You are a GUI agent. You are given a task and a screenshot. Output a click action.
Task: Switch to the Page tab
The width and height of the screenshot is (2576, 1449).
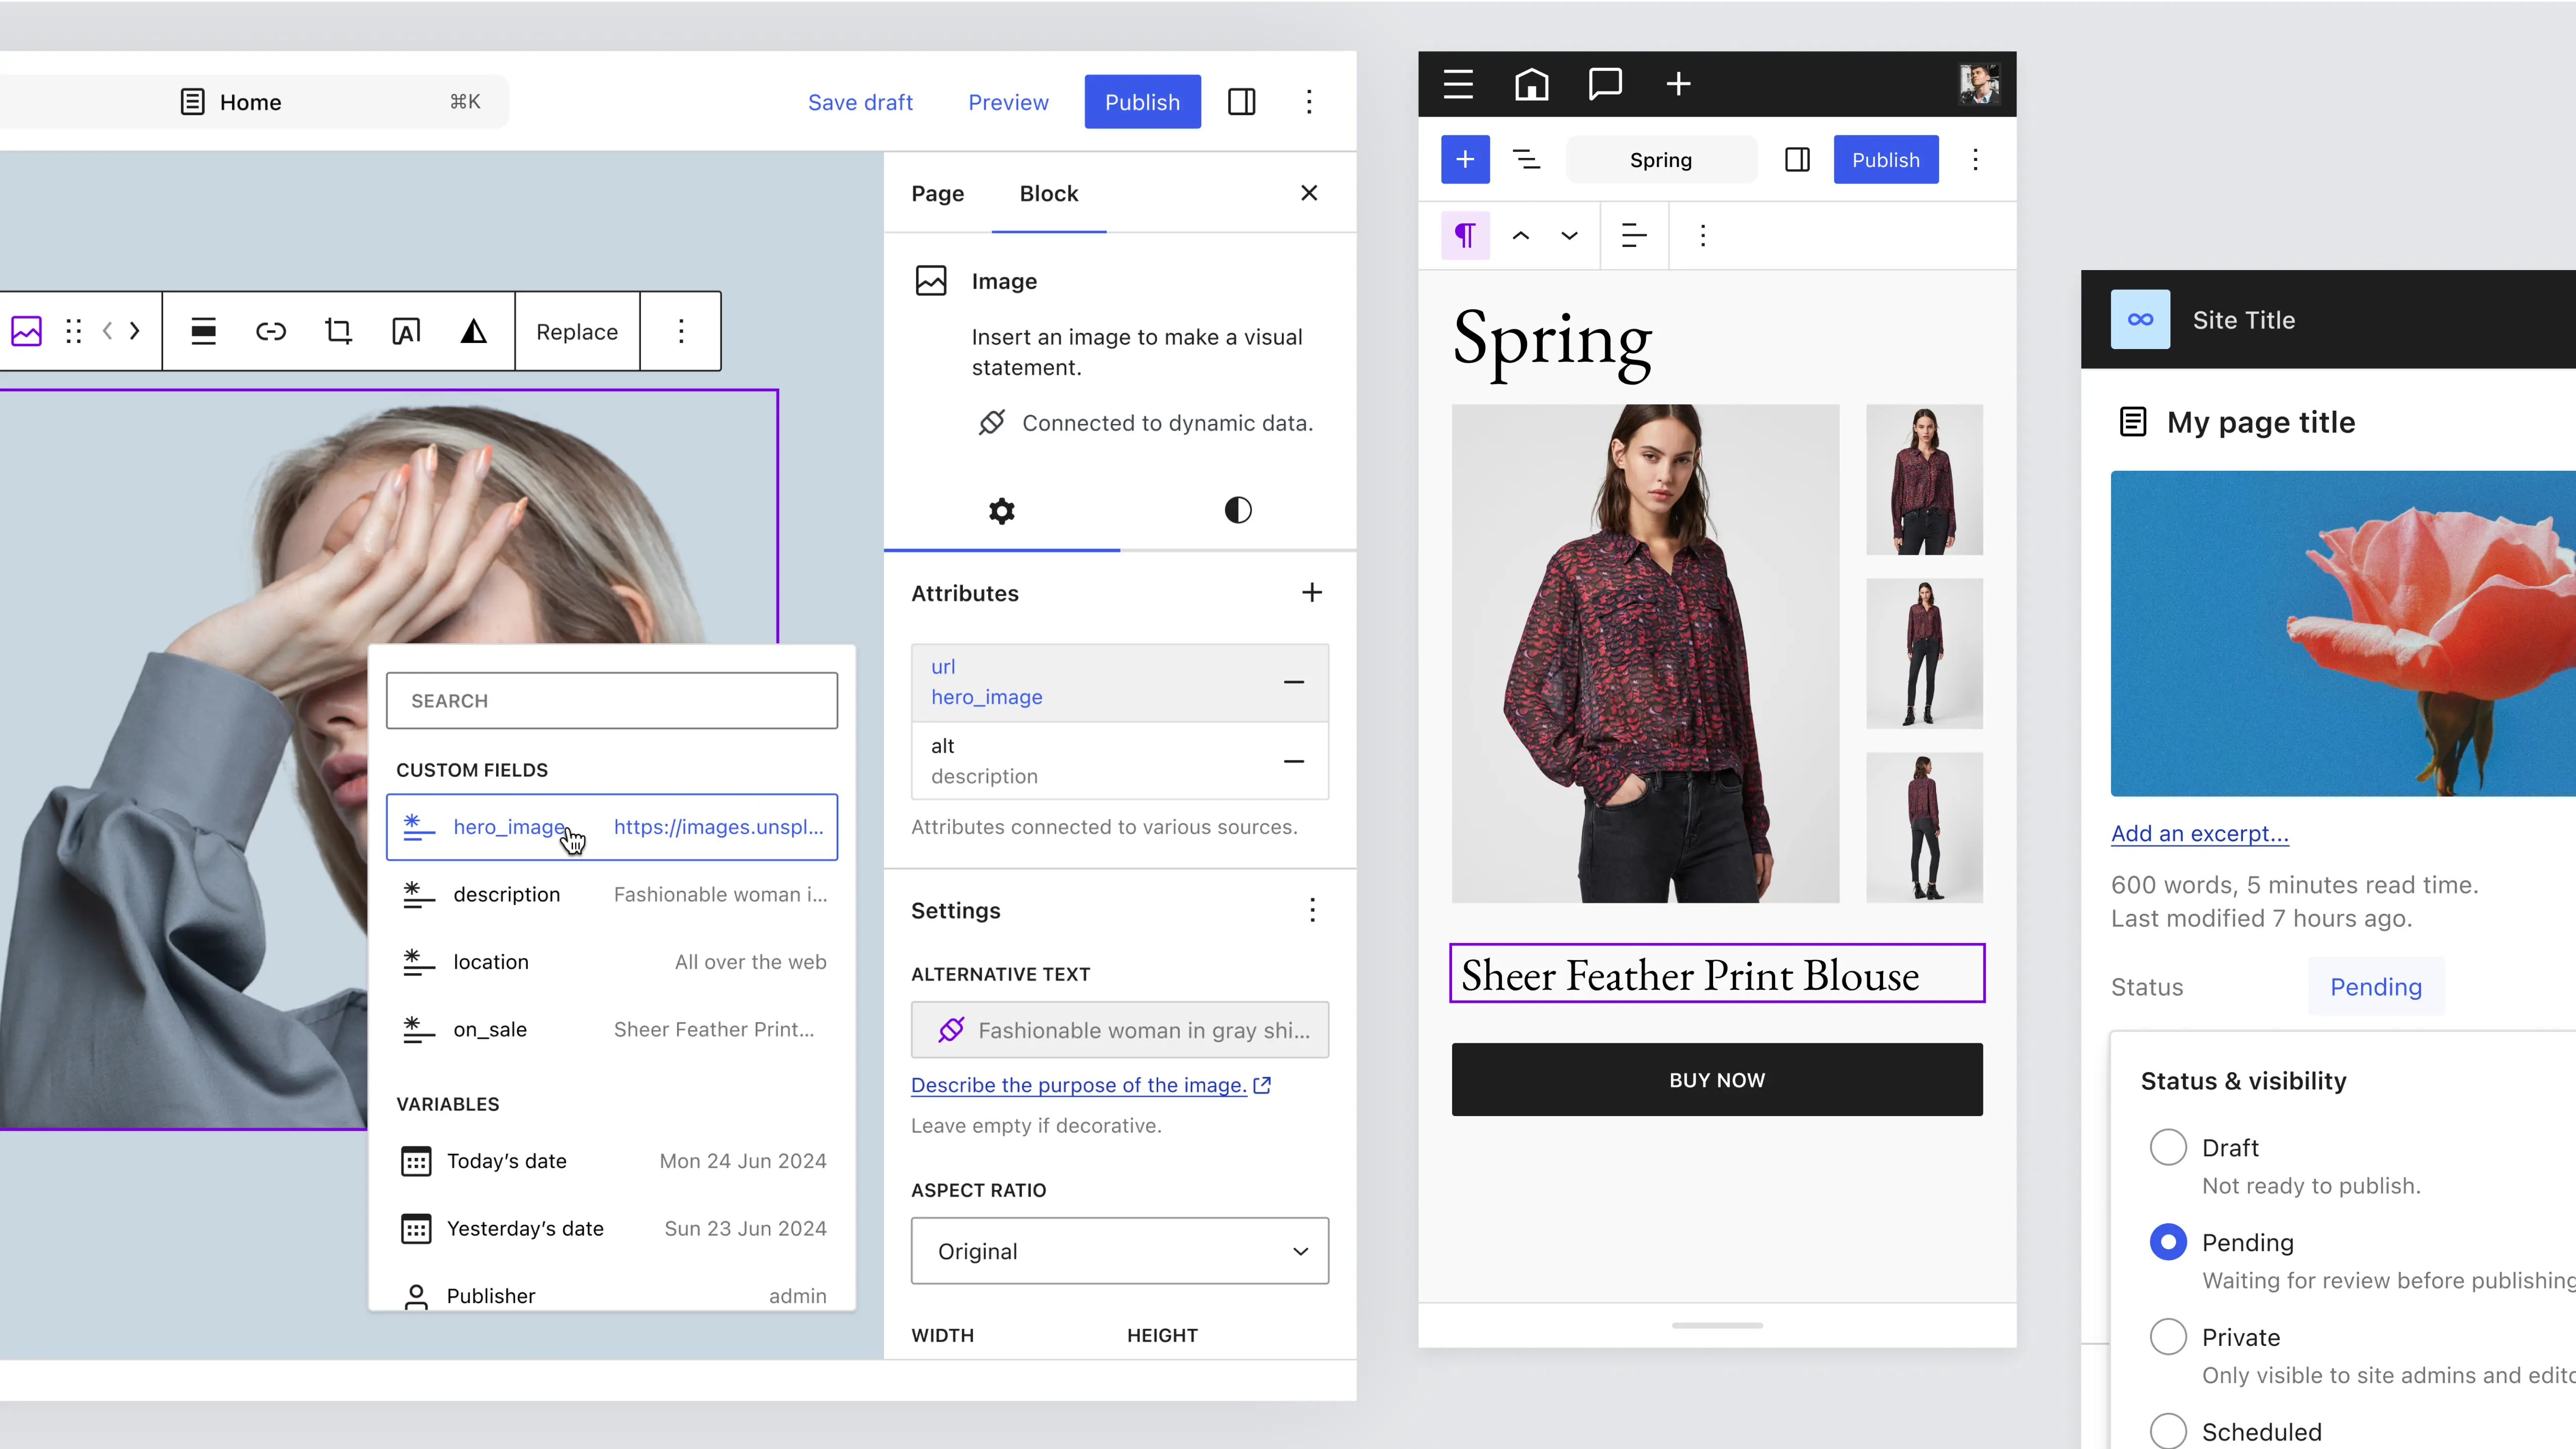coord(937,194)
